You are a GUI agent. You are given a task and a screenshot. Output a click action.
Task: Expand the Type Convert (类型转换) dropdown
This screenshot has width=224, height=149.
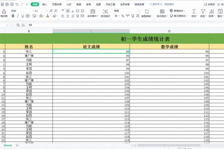tap(152, 16)
